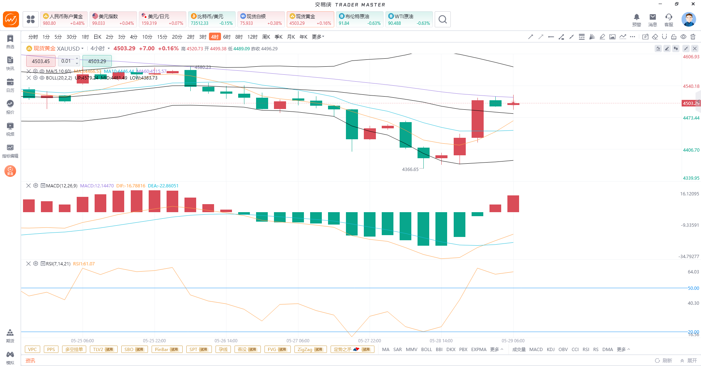Screen dimensions: 701x366
Task: Apply the 多空挂单 indicator button
Action: (x=74, y=350)
